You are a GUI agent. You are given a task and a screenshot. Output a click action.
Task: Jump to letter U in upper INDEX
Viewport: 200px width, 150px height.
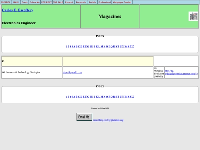[121, 46]
